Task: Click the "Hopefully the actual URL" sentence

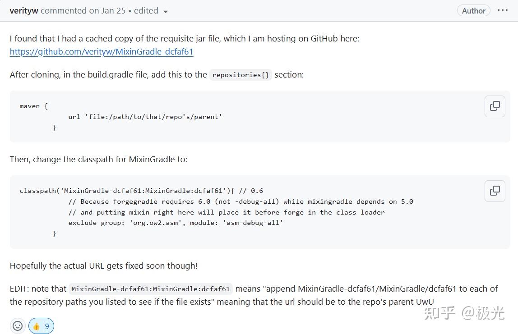Action: (103, 265)
